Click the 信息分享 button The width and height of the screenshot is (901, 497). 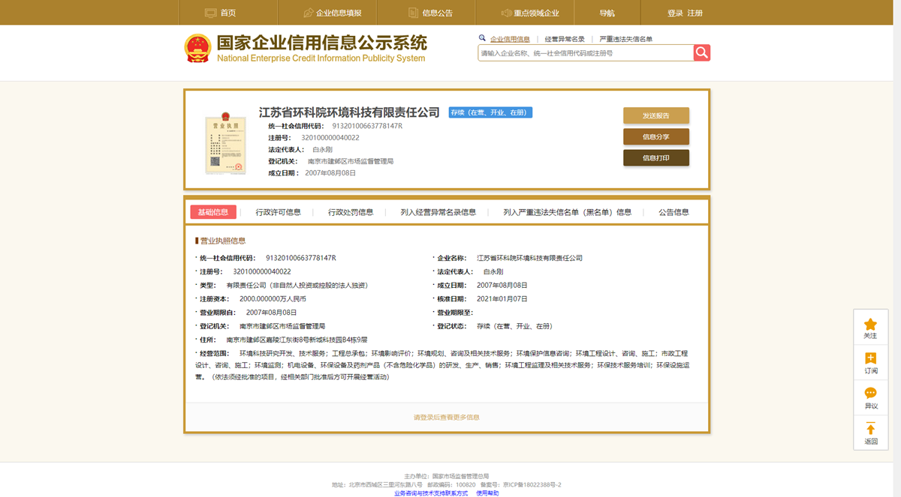tap(655, 136)
